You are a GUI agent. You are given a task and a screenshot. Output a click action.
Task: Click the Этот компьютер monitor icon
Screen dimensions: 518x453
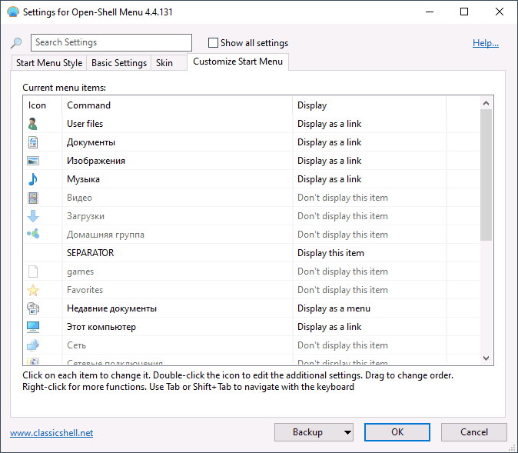click(33, 327)
